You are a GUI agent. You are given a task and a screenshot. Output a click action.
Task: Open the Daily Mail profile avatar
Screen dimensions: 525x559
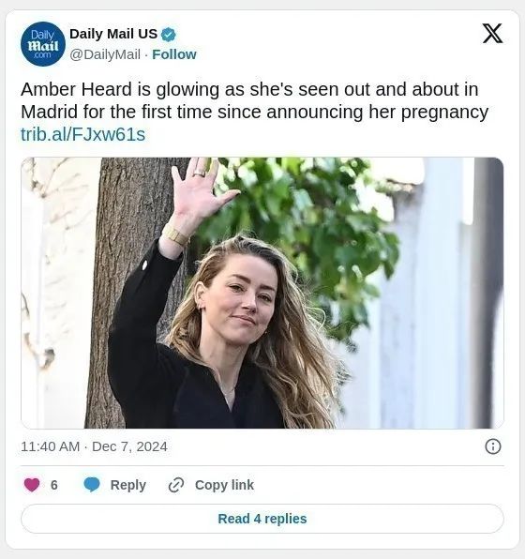point(43,44)
